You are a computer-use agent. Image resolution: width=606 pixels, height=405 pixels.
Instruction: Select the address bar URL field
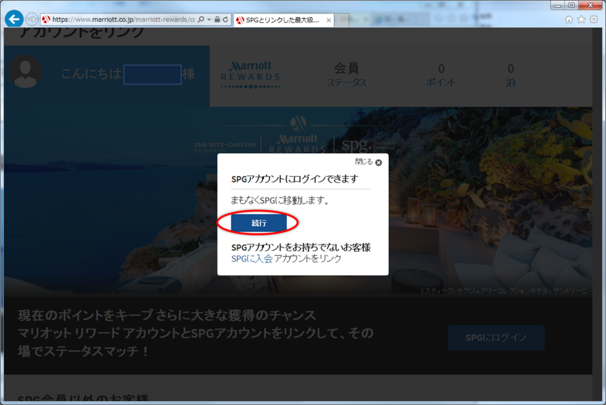[124, 20]
